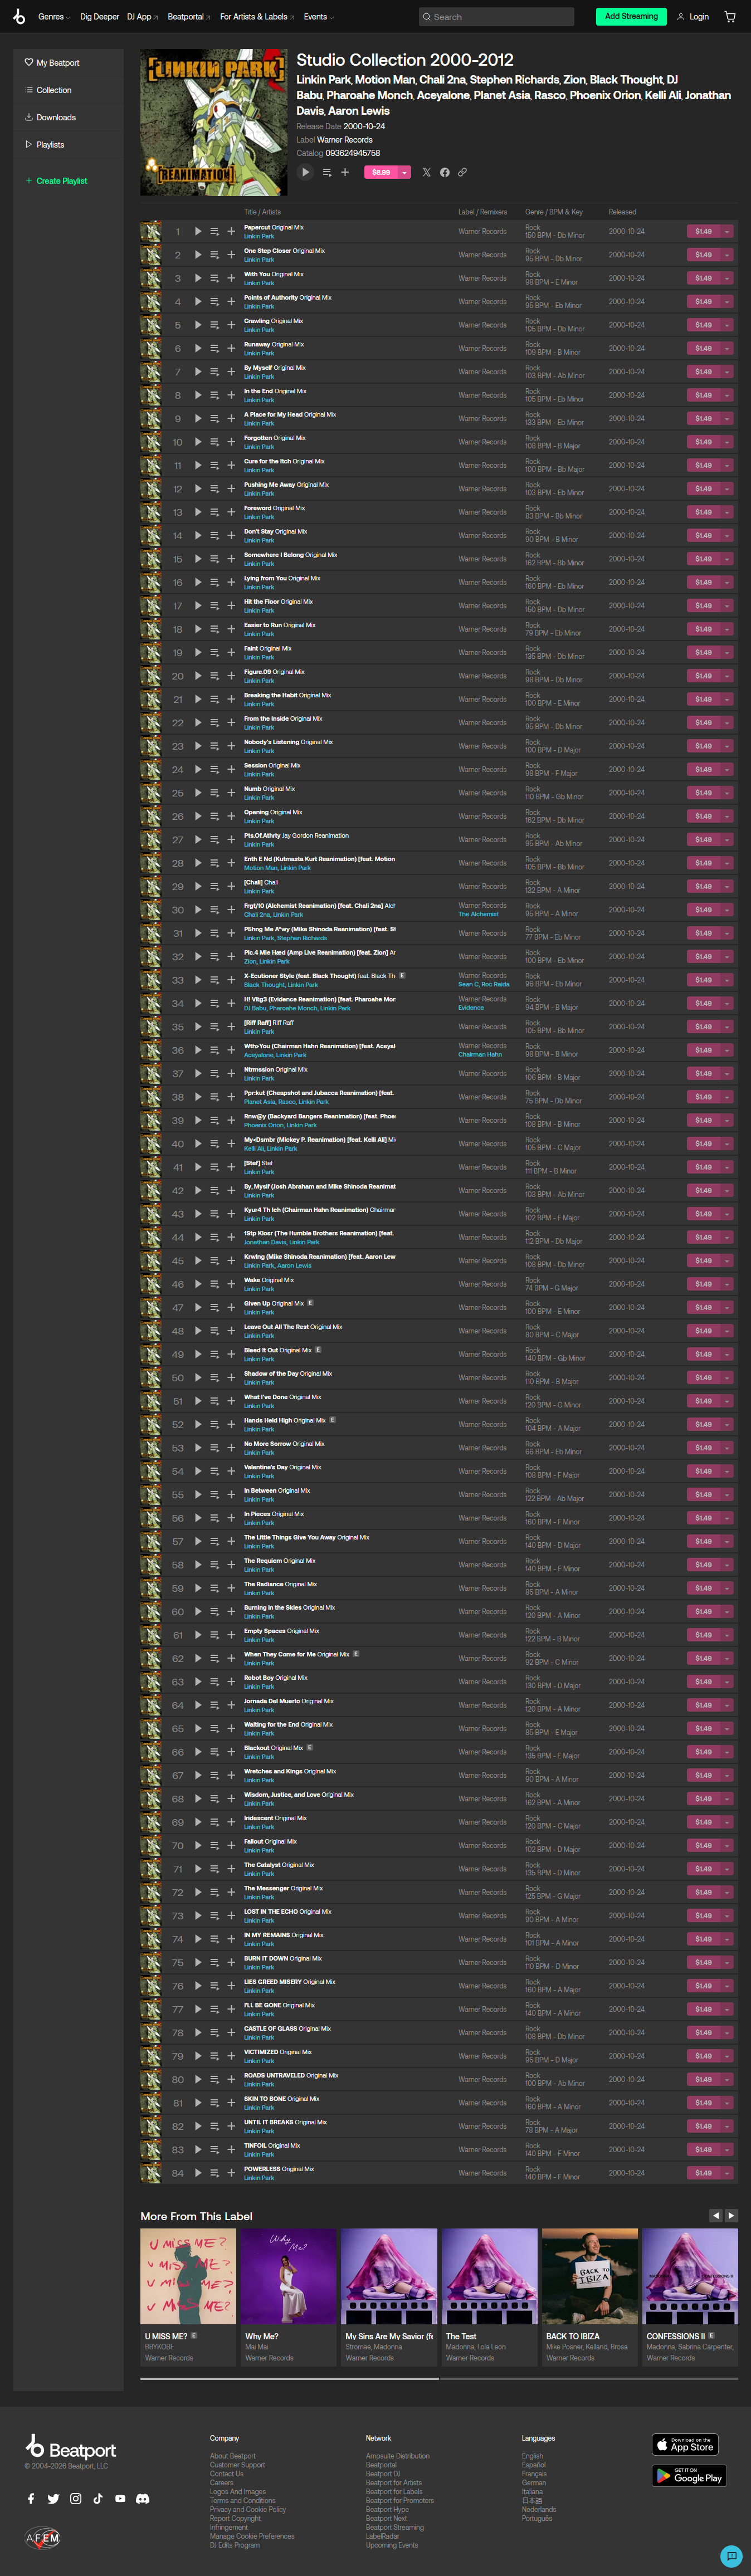Buy One Step Closer for $1.49

704,255
